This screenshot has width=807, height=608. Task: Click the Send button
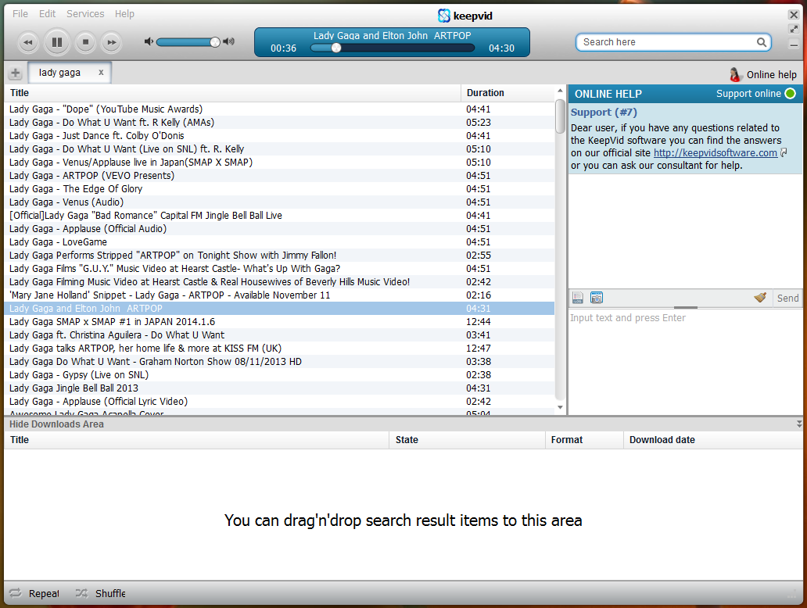pos(787,299)
